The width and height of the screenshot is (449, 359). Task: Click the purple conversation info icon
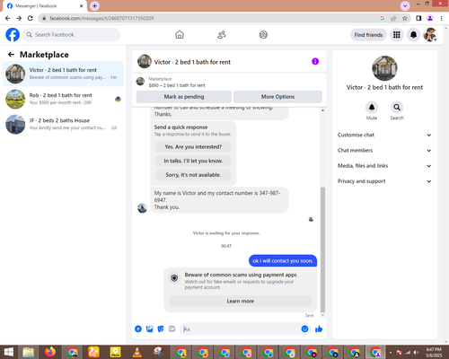point(315,61)
